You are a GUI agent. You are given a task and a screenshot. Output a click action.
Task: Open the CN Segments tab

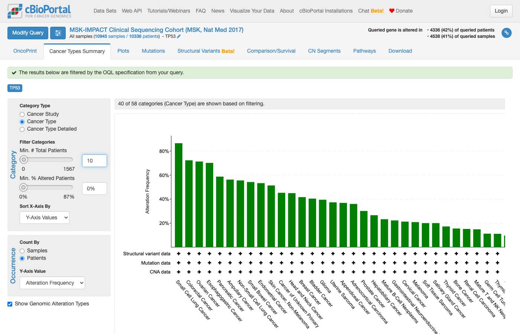point(324,51)
